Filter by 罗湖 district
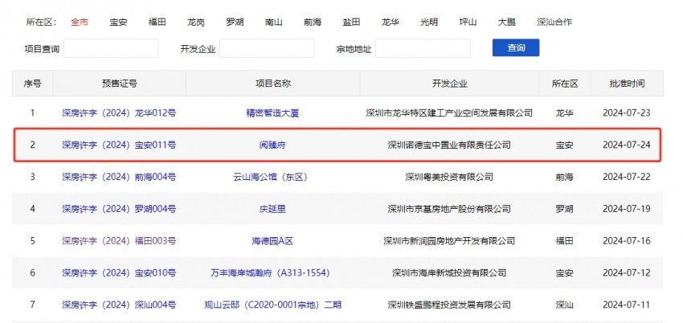Viewport: 683px width, 323px height. [x=235, y=22]
